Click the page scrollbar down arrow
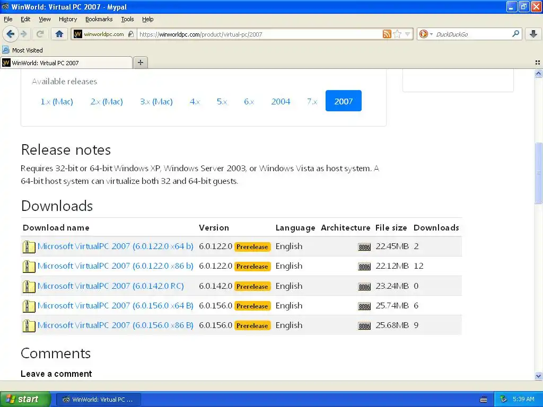Screen dimensions: 543x407 538,376
